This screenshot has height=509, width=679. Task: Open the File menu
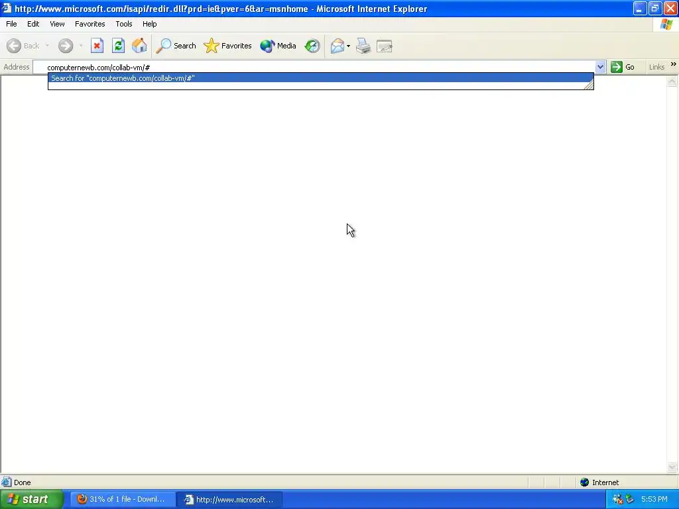(x=11, y=24)
